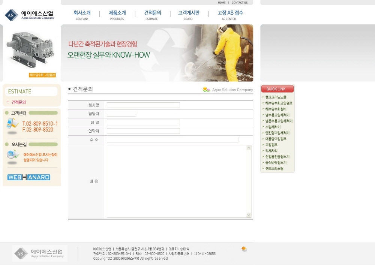The height and width of the screenshot is (265, 375).
Task: Select 견적문의 in the left sidebar
Action: pyautogui.click(x=19, y=102)
